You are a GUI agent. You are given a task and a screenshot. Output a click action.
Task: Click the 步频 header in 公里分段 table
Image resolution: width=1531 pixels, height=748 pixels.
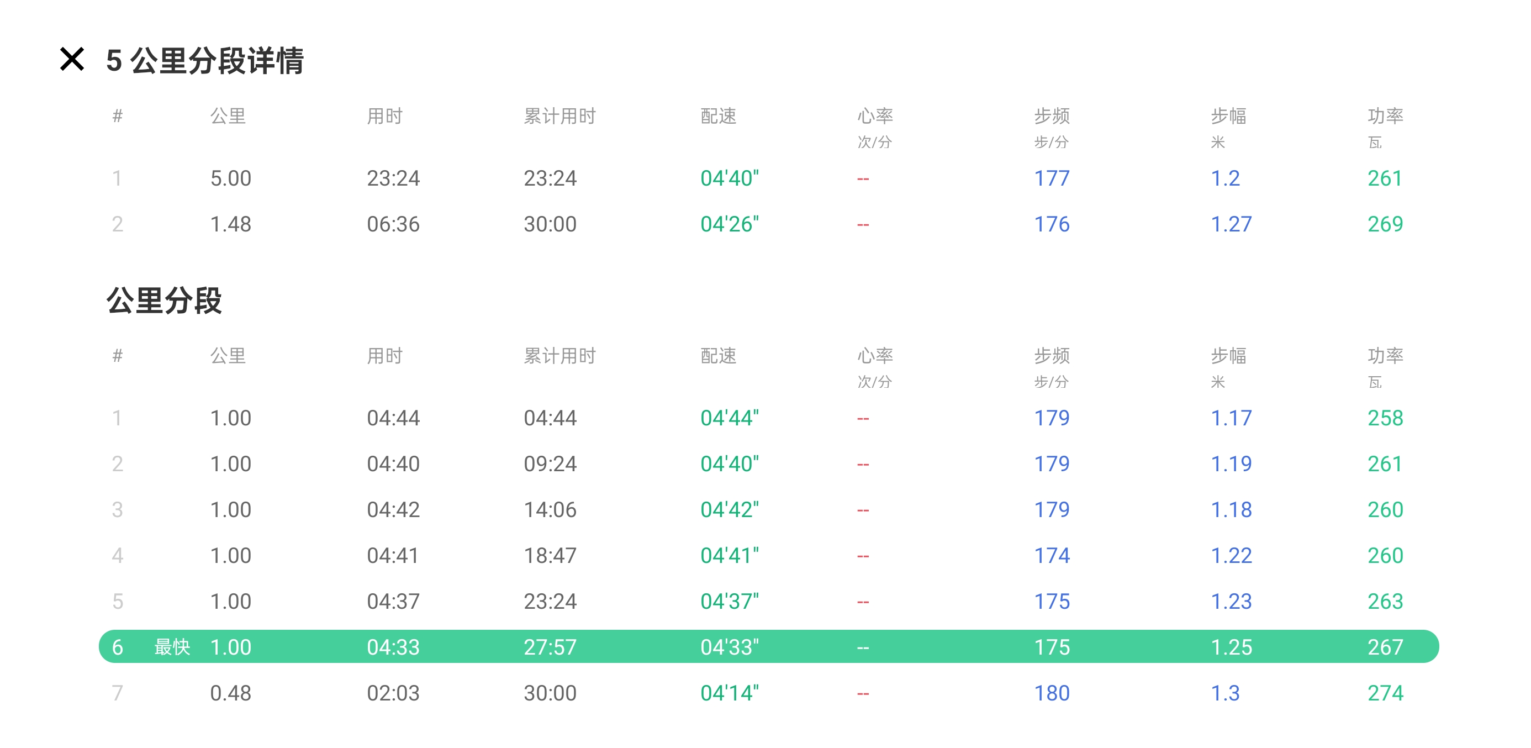coord(1052,356)
